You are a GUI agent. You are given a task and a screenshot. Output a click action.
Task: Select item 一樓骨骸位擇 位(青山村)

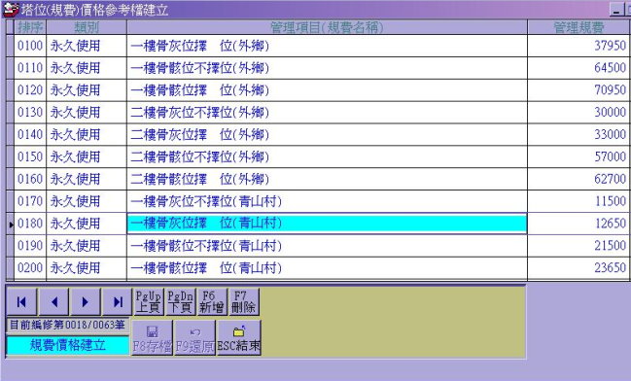point(327,268)
